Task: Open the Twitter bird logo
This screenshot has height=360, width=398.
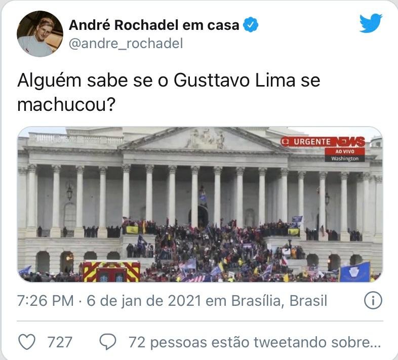Action: pyautogui.click(x=371, y=23)
